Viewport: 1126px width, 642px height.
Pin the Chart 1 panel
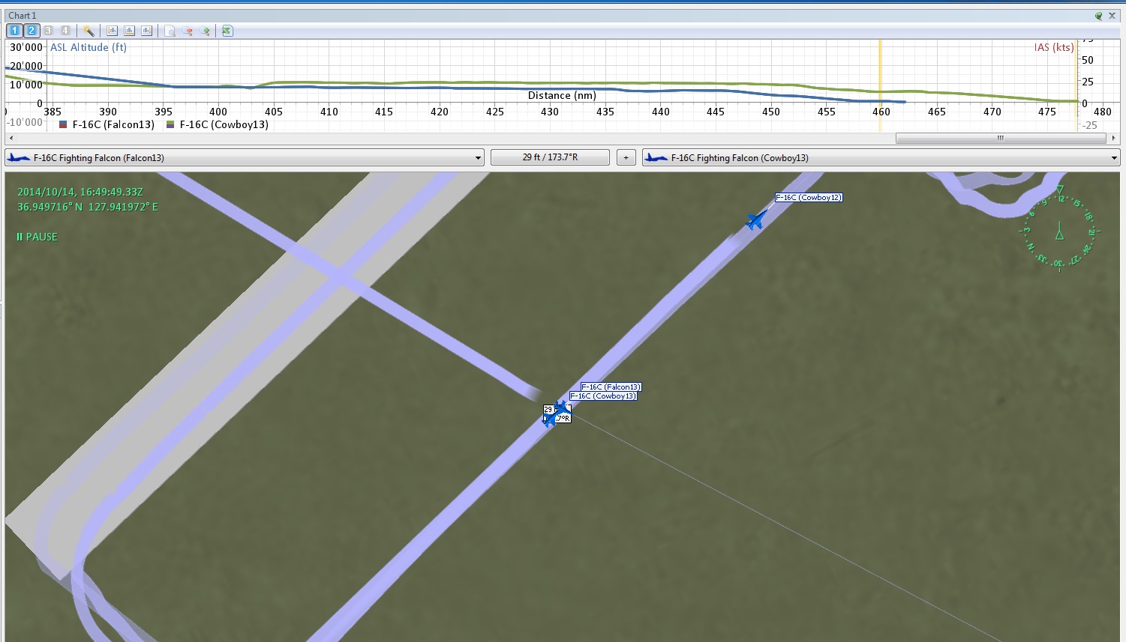[1099, 16]
